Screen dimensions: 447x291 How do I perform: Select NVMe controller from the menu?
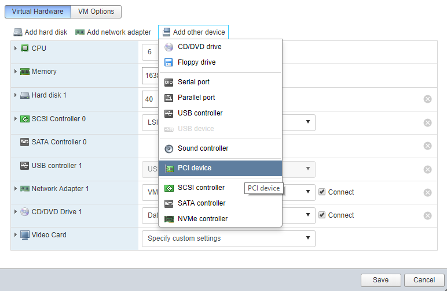click(x=202, y=219)
